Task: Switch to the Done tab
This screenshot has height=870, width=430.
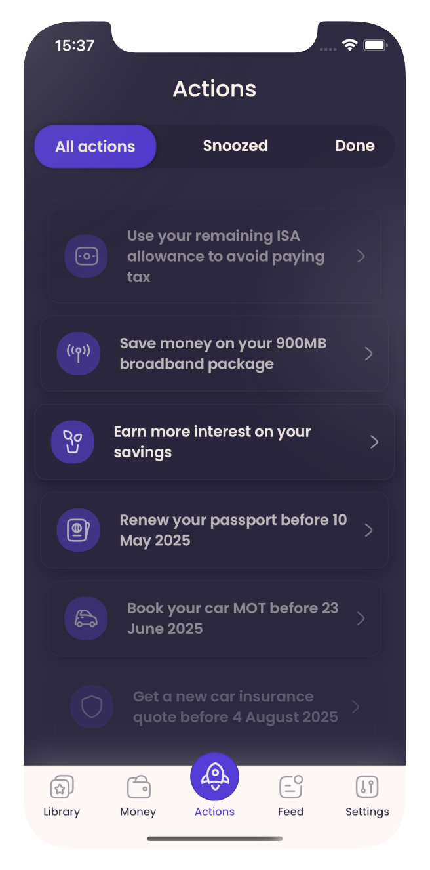Action: [x=355, y=146]
